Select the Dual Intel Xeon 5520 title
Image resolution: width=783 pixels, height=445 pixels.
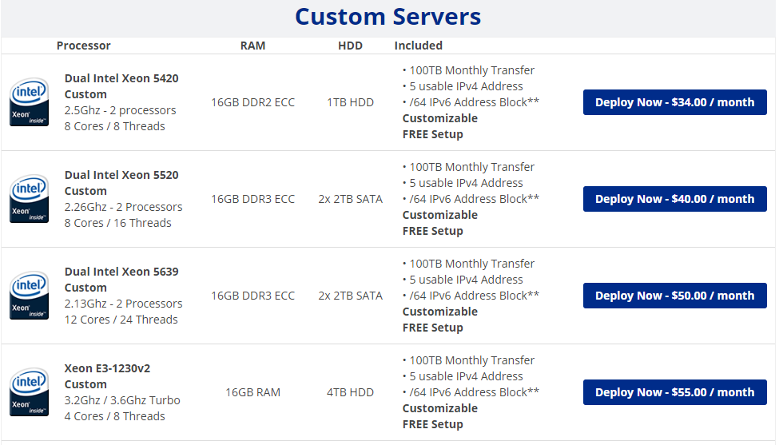121,175
